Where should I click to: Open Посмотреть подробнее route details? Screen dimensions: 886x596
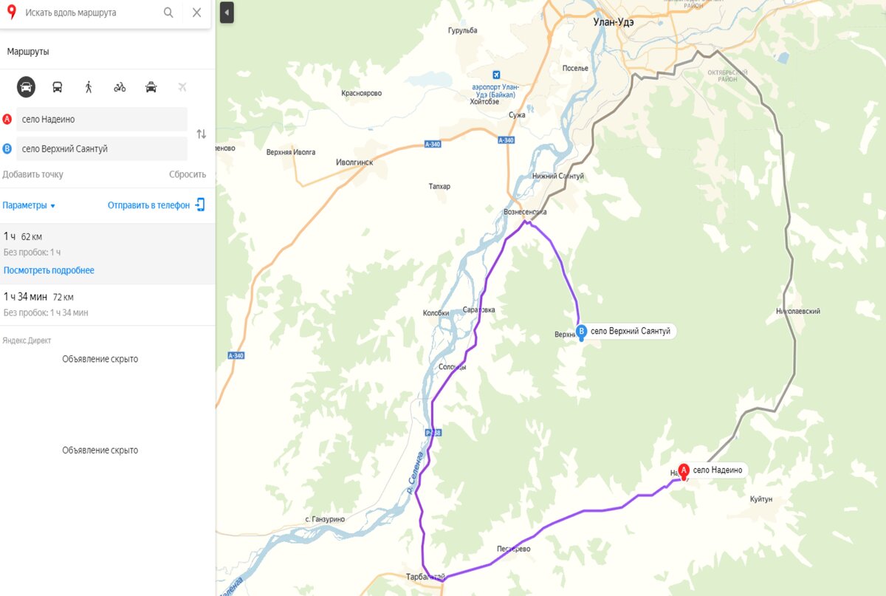click(49, 270)
